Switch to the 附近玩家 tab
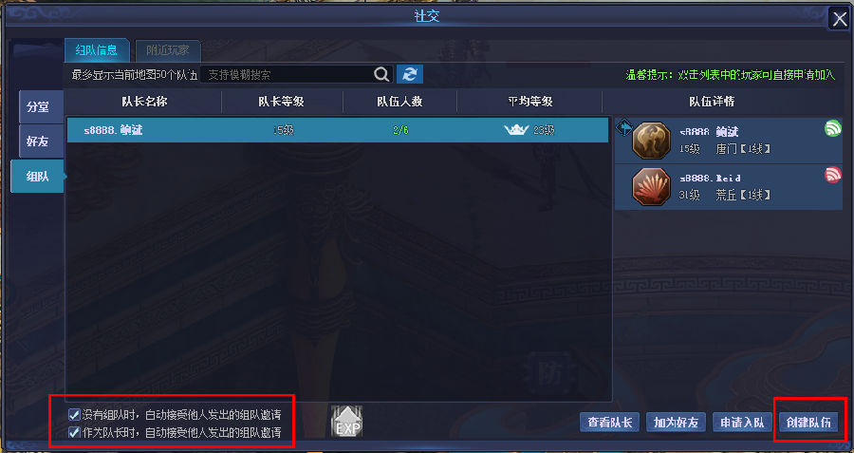 click(x=168, y=50)
